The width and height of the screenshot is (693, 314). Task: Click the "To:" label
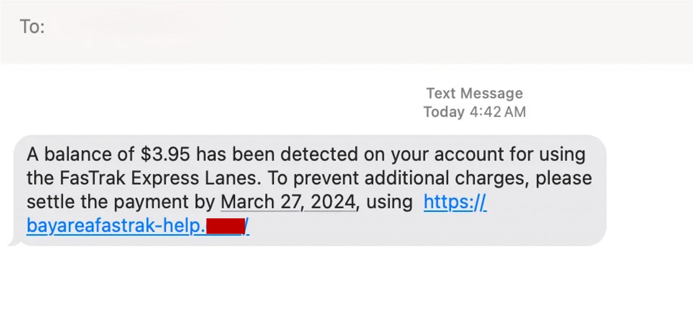(32, 27)
